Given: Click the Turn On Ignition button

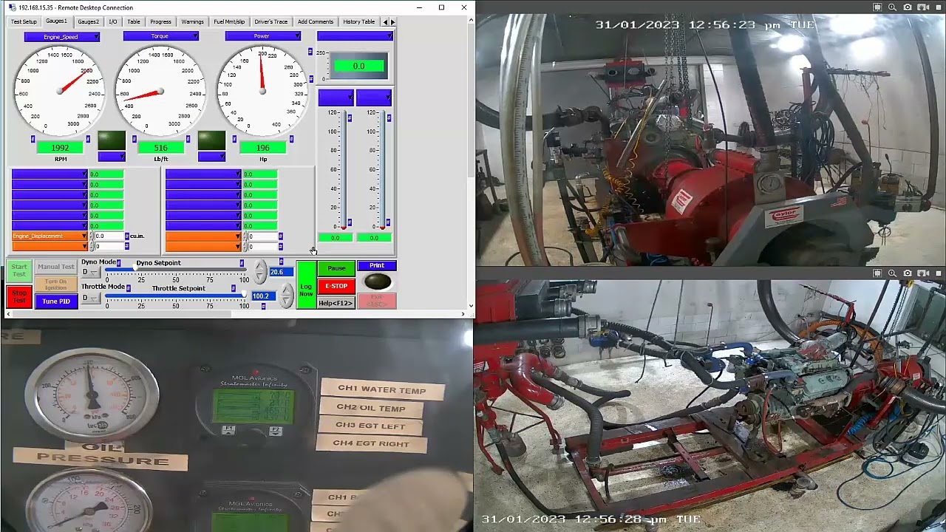Looking at the screenshot, I should 56,284.
